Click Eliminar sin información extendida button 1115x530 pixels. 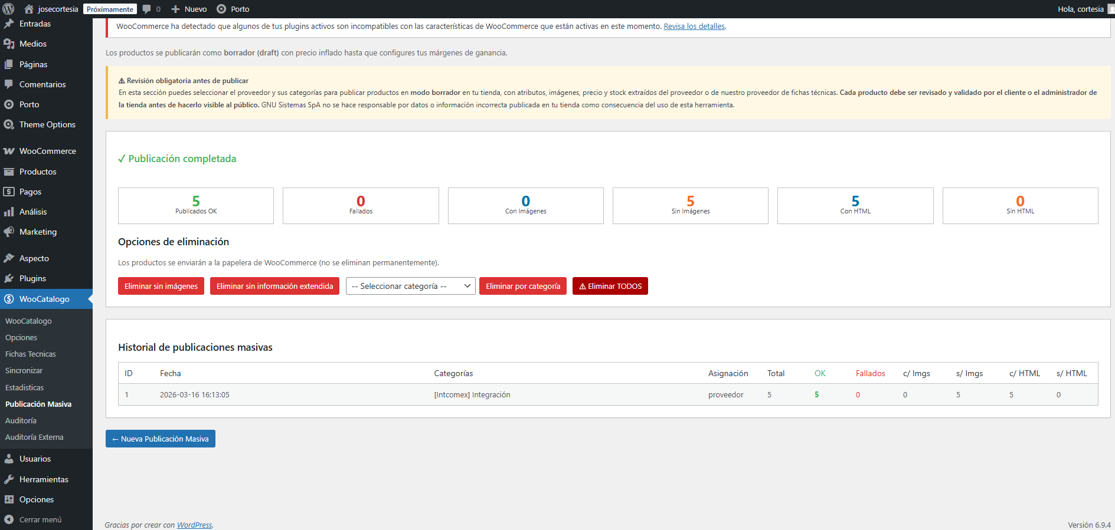tap(274, 286)
